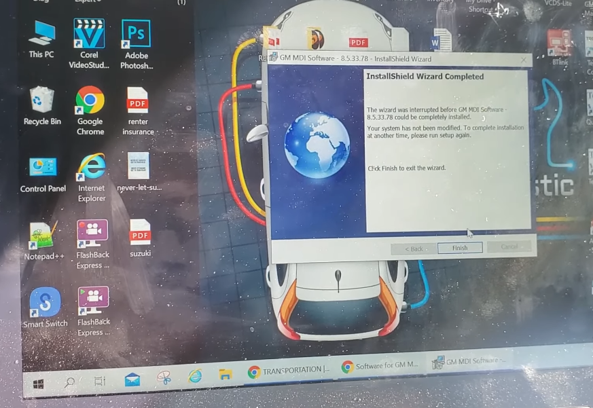Select the FlashBack Express shortcut beside Smart Switch
The height and width of the screenshot is (408, 593).
pyautogui.click(x=94, y=311)
